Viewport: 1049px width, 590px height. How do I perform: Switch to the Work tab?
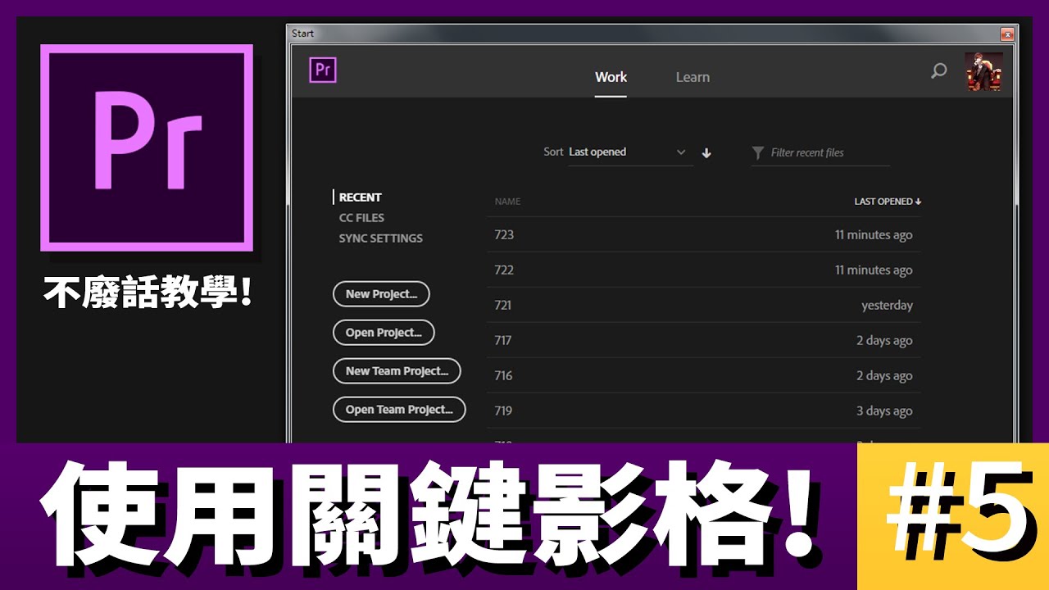(x=611, y=77)
